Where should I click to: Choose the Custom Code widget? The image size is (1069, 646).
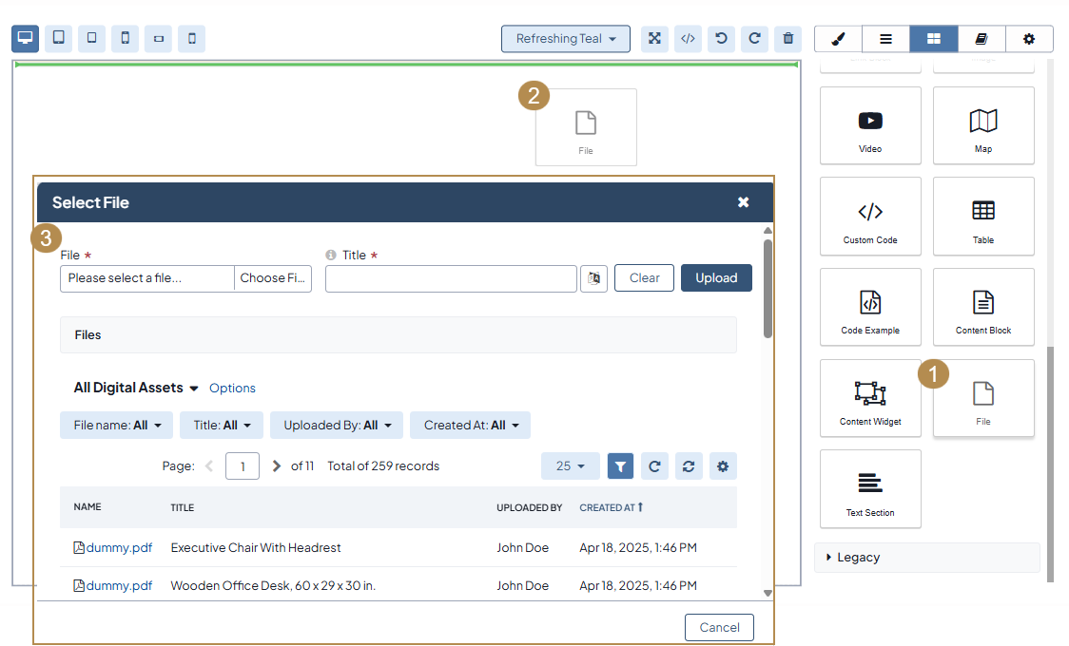(x=870, y=217)
